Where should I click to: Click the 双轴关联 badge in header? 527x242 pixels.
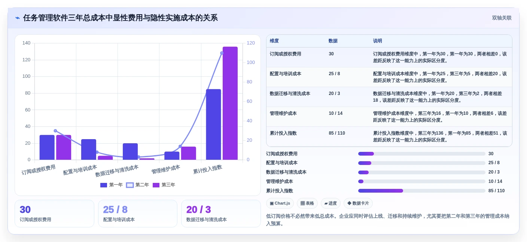coord(502,18)
